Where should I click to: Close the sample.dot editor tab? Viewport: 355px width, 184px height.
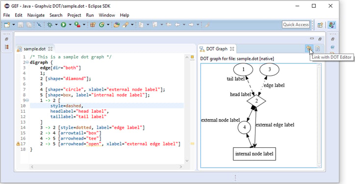51,49
